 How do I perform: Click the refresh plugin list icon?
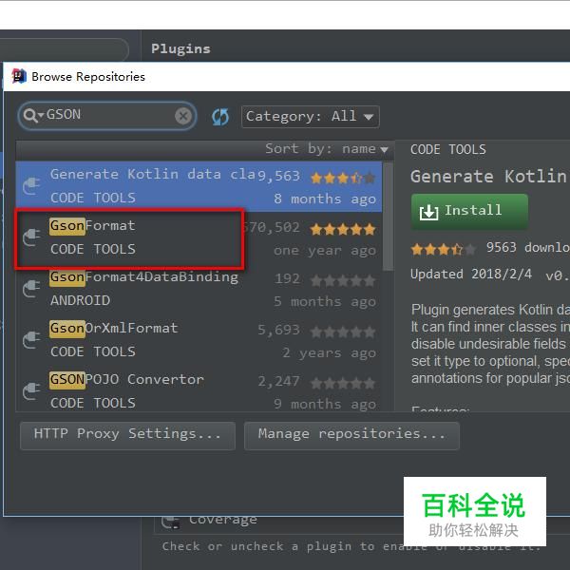pyautogui.click(x=220, y=117)
